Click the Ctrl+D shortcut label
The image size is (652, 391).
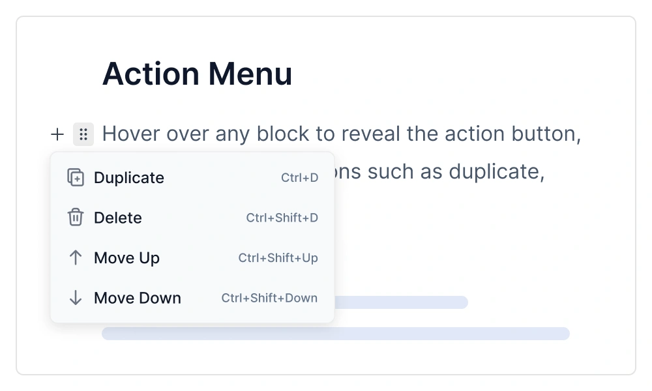[x=300, y=177]
